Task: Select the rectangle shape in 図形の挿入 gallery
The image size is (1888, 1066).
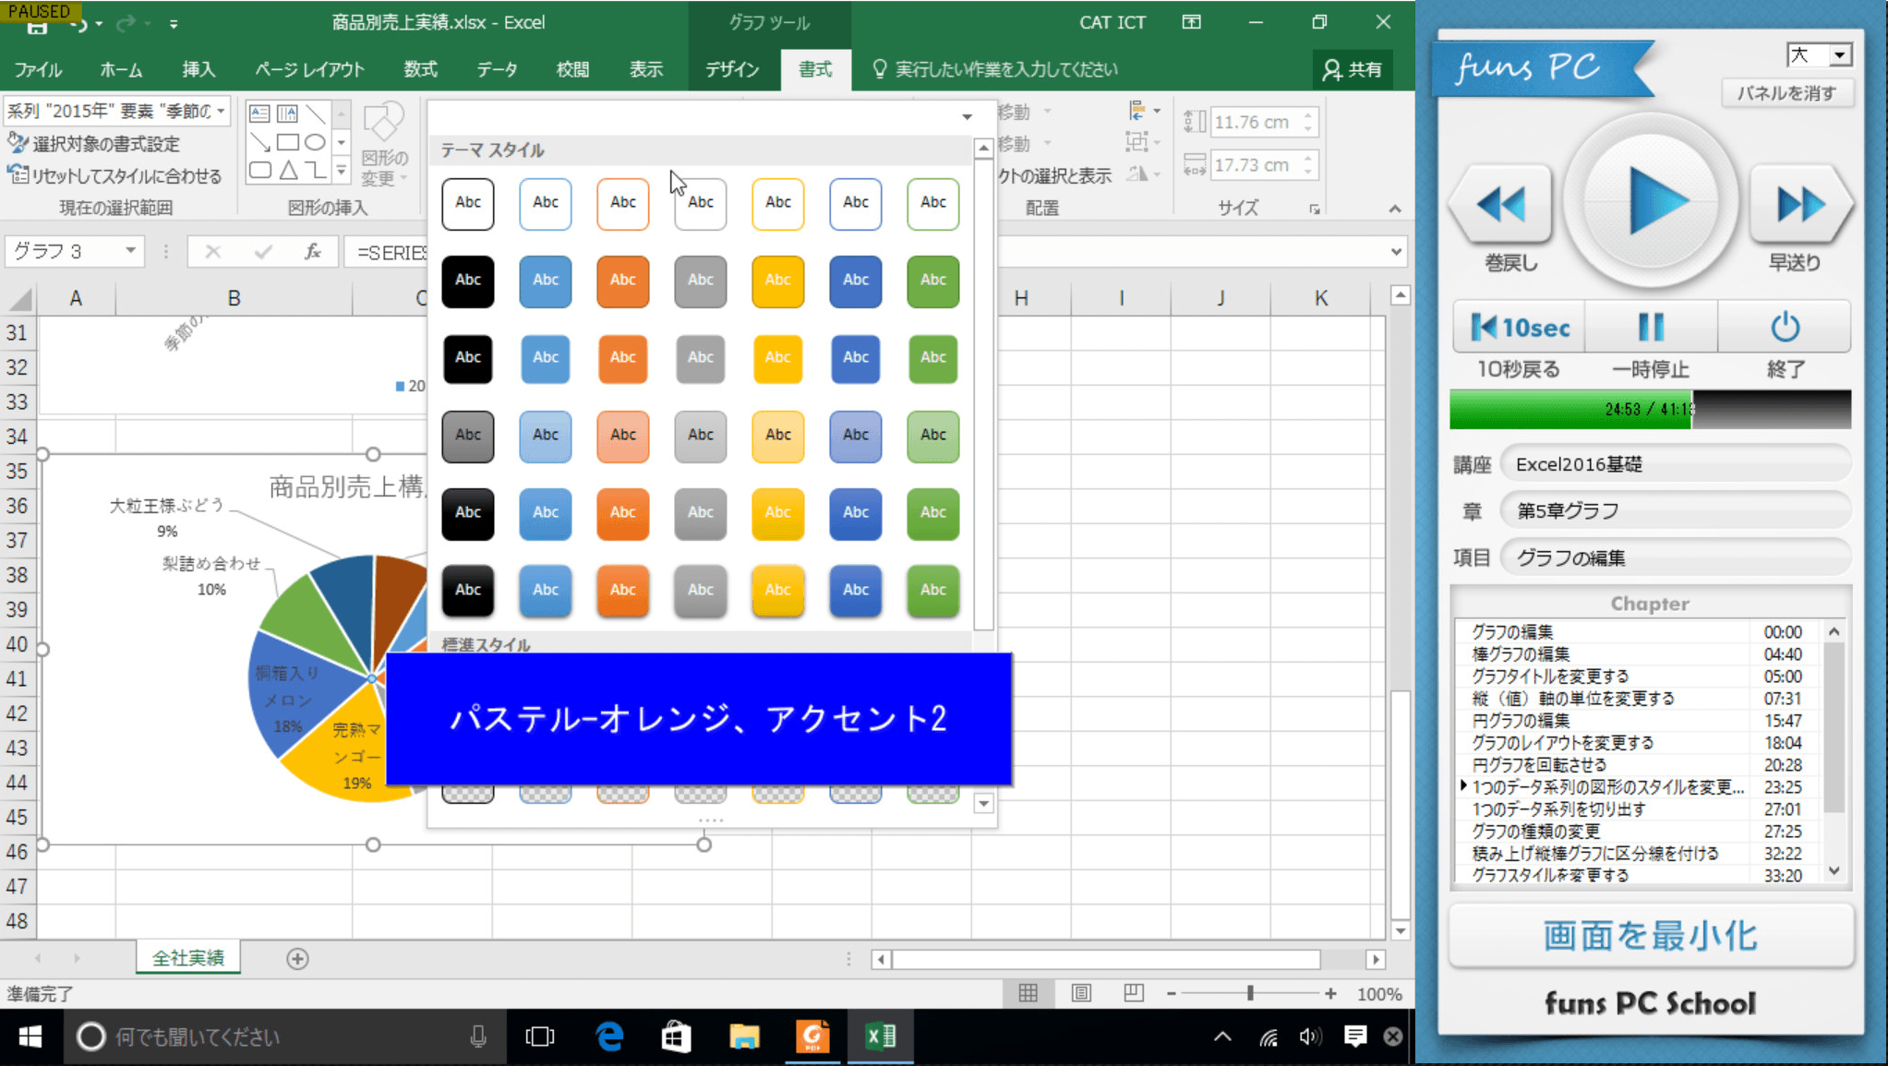Action: pos(288,143)
